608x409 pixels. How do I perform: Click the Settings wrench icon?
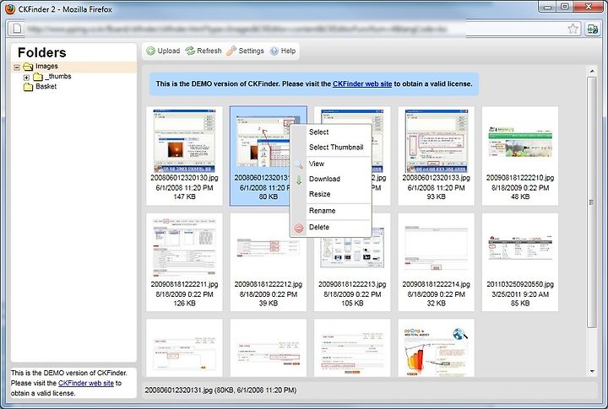pos(231,51)
